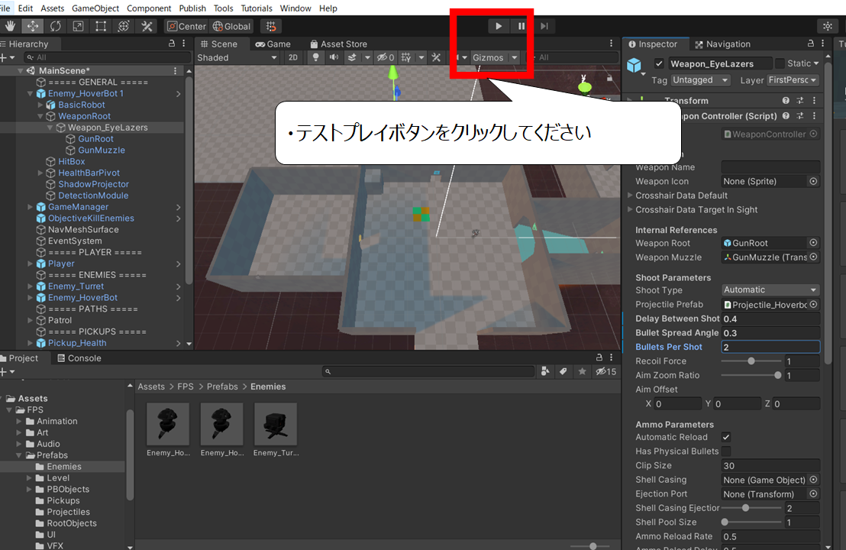Lock the Hierarchy panel

tap(172, 44)
